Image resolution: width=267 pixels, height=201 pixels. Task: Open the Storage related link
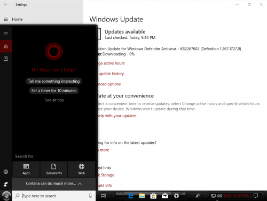106,175
